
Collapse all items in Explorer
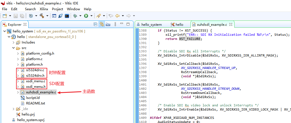(x=96, y=24)
